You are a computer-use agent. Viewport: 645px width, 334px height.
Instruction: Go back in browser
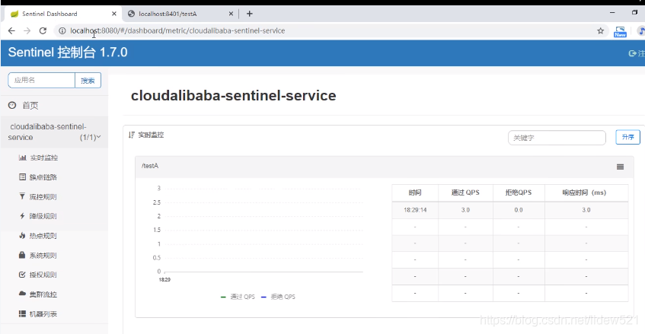[11, 30]
